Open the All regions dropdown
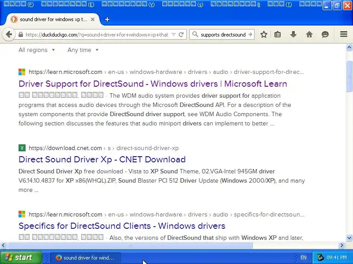353x264 pixels. (37, 50)
